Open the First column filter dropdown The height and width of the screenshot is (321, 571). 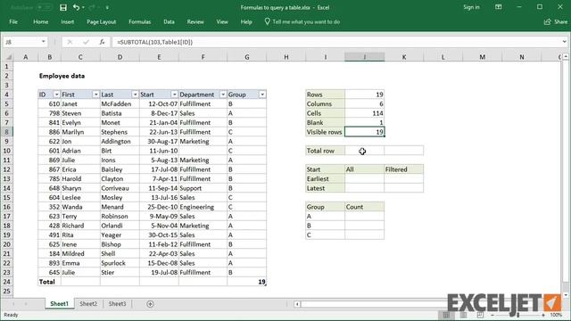[95, 95]
